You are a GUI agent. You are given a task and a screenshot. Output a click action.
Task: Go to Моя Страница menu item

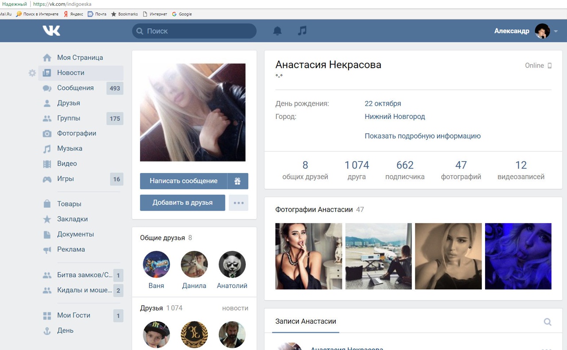tap(80, 58)
